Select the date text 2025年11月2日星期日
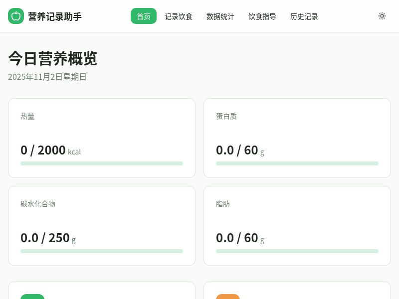 tap(47, 77)
